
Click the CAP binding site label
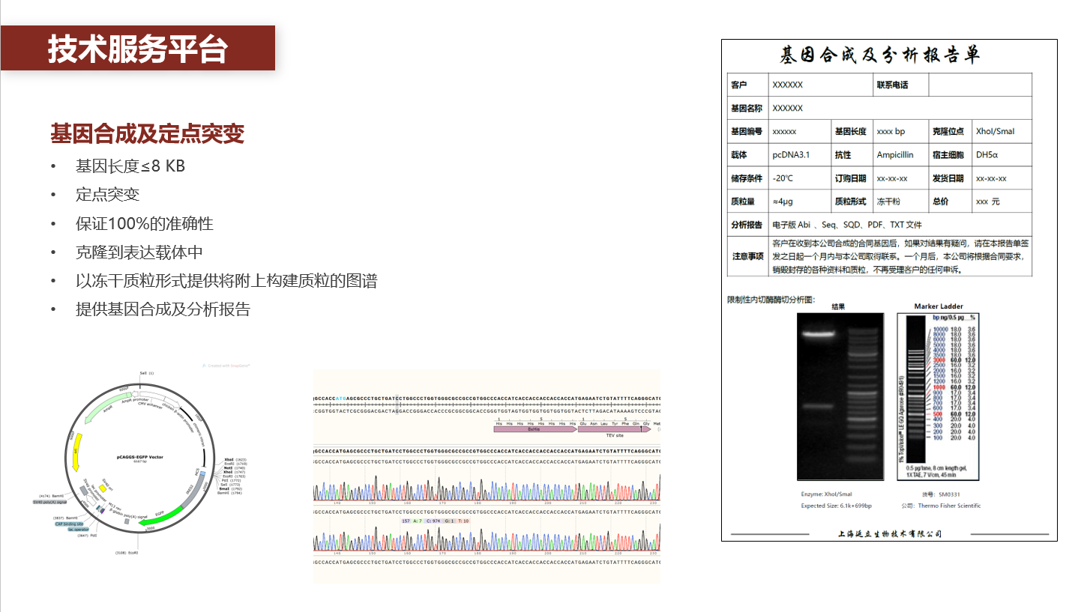pyautogui.click(x=68, y=524)
